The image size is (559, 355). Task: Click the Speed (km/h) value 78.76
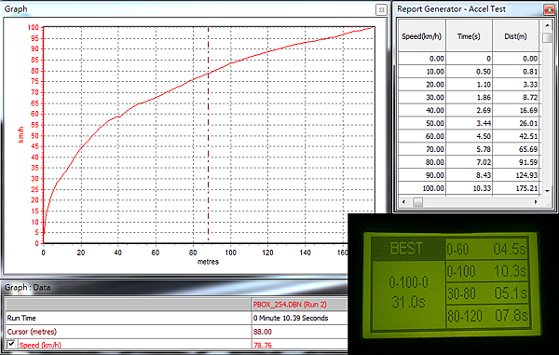click(x=263, y=345)
